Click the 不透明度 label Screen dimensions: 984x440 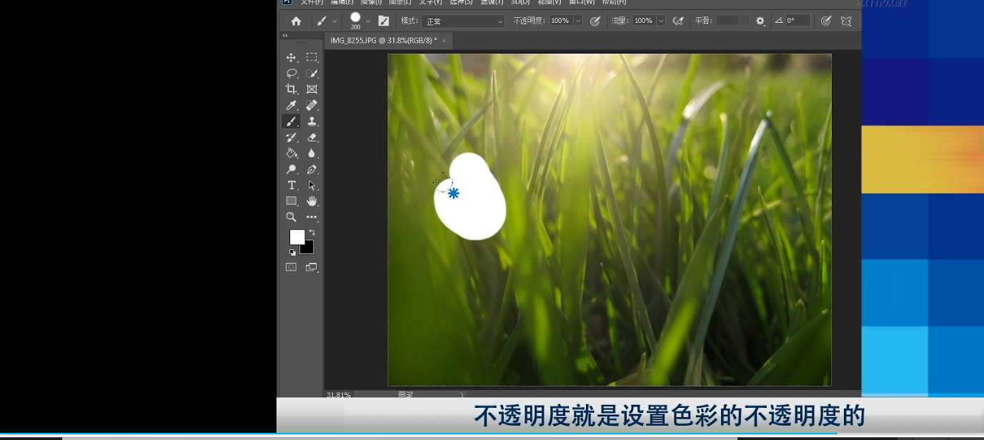pos(530,21)
